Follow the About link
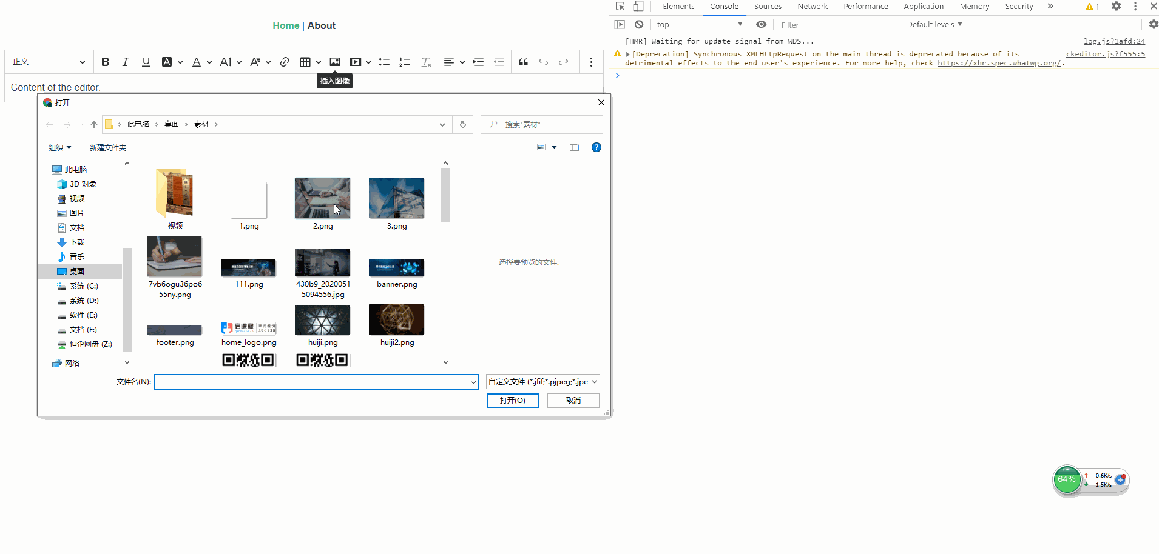 322,25
